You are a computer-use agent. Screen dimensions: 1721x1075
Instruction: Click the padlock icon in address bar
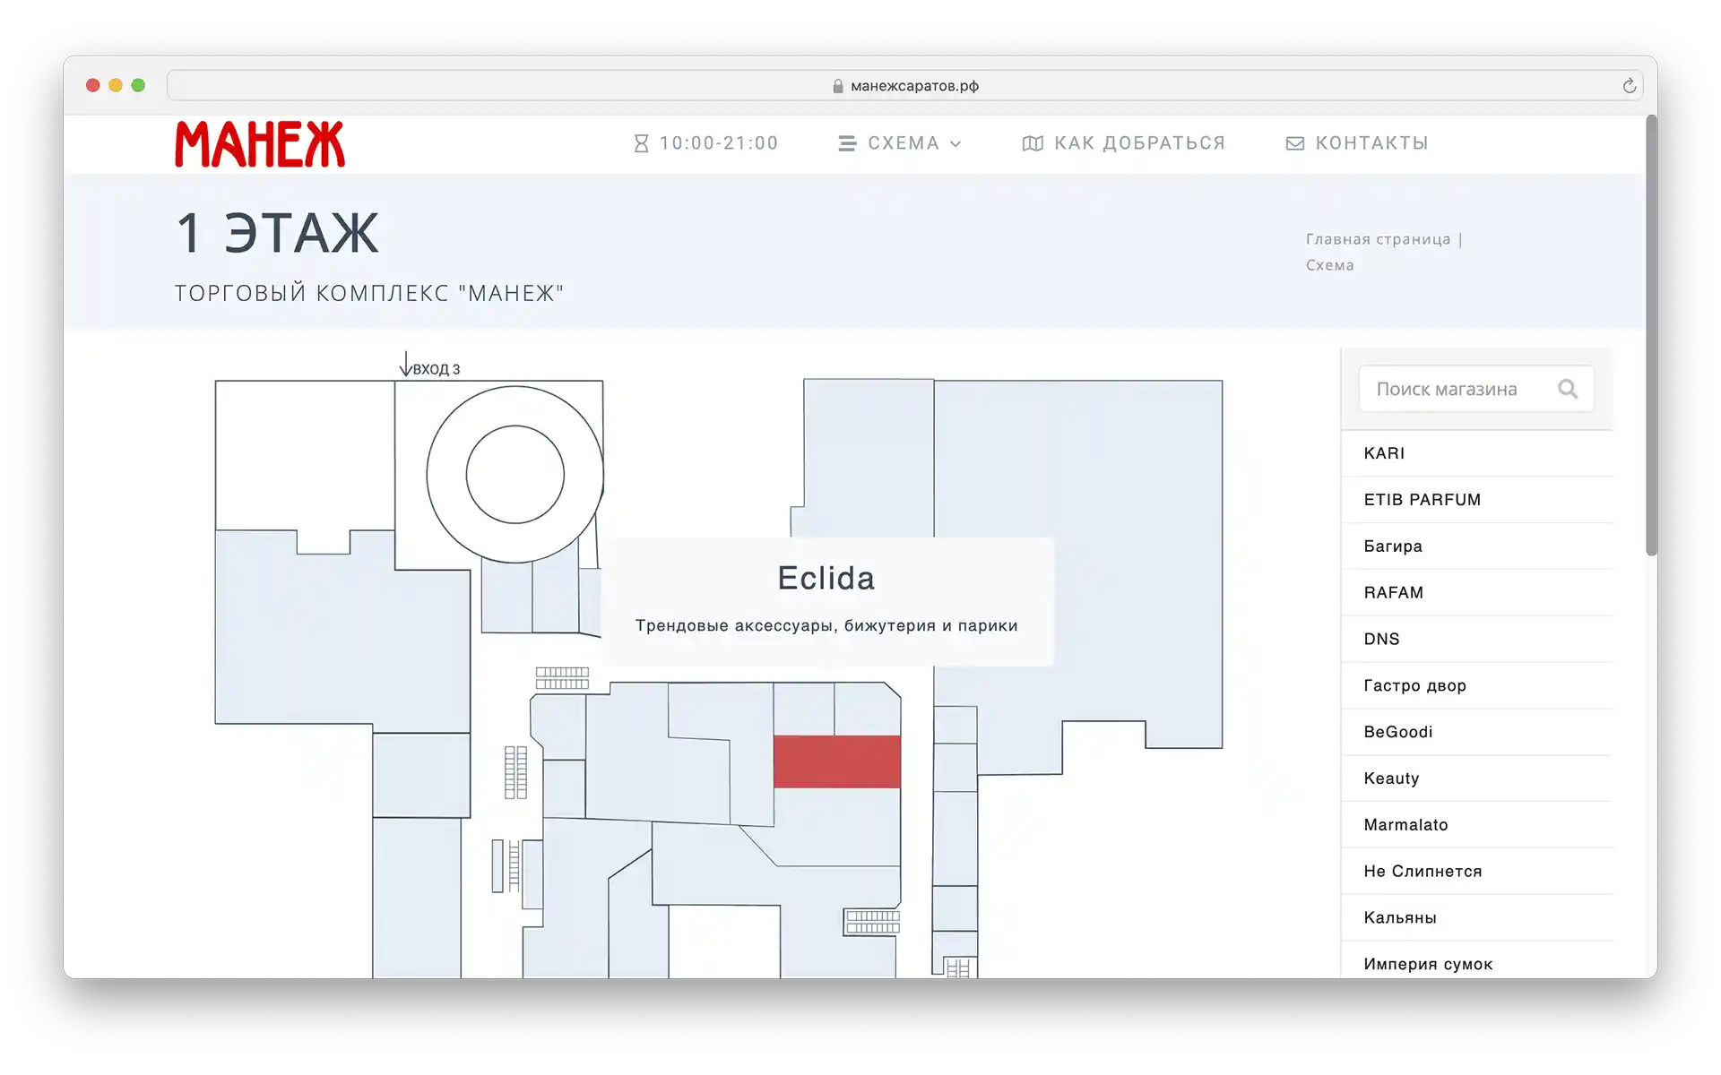(838, 86)
